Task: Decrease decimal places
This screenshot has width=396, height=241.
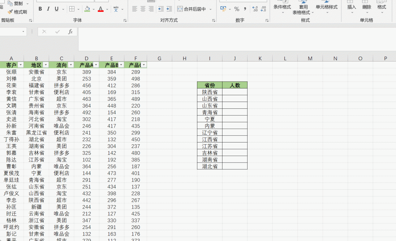Action: (263, 9)
